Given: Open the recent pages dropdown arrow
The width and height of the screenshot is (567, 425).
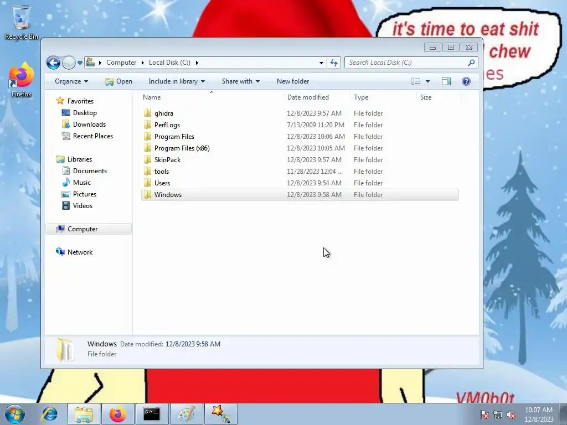Looking at the screenshot, I should (x=80, y=63).
